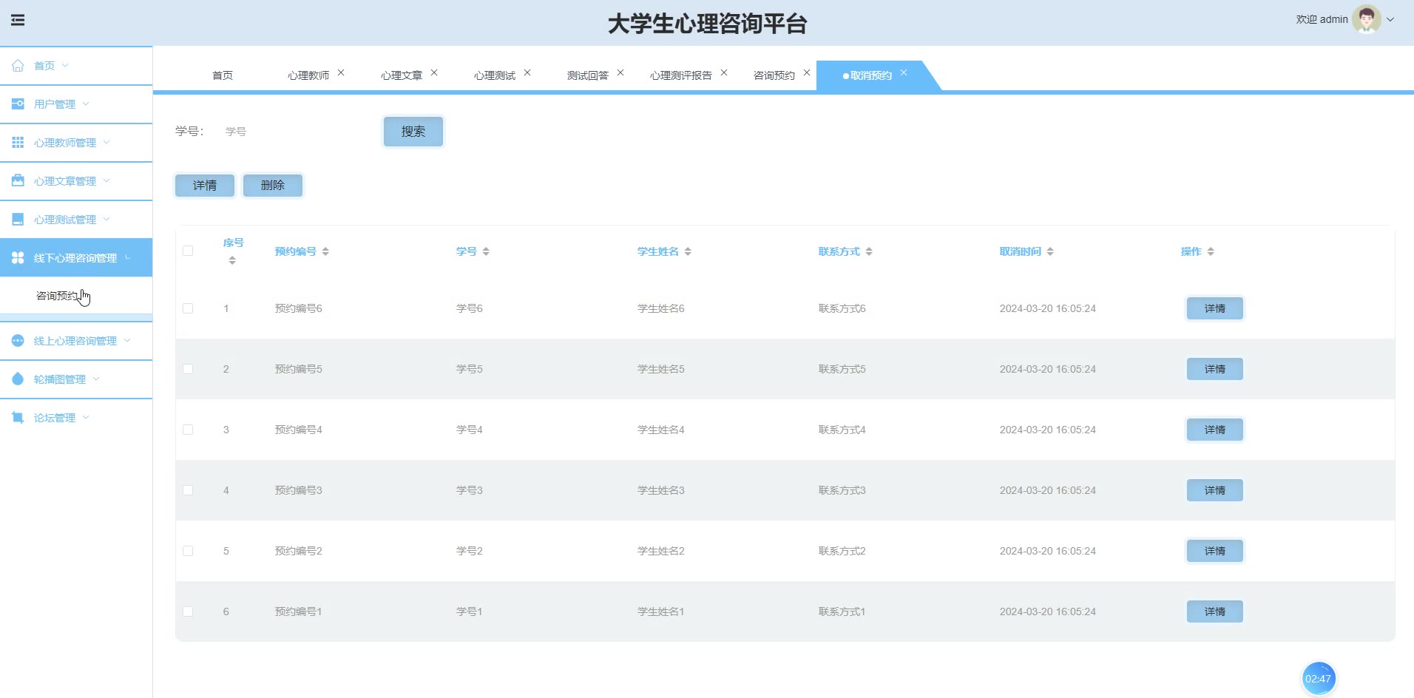Image resolution: width=1414 pixels, height=698 pixels.
Task: Click the 搜索 button
Action: 413,132
